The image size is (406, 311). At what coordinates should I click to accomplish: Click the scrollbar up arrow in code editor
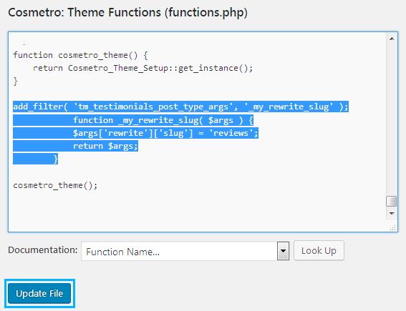tap(392, 39)
